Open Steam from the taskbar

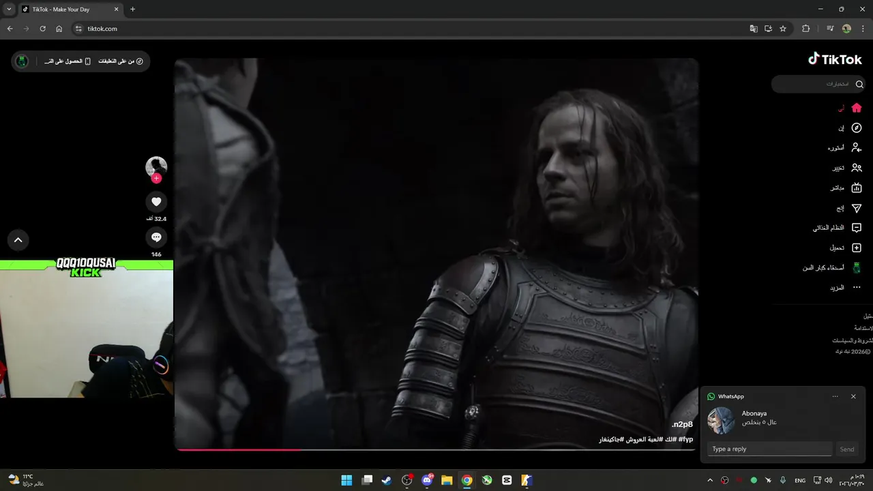pos(387,480)
